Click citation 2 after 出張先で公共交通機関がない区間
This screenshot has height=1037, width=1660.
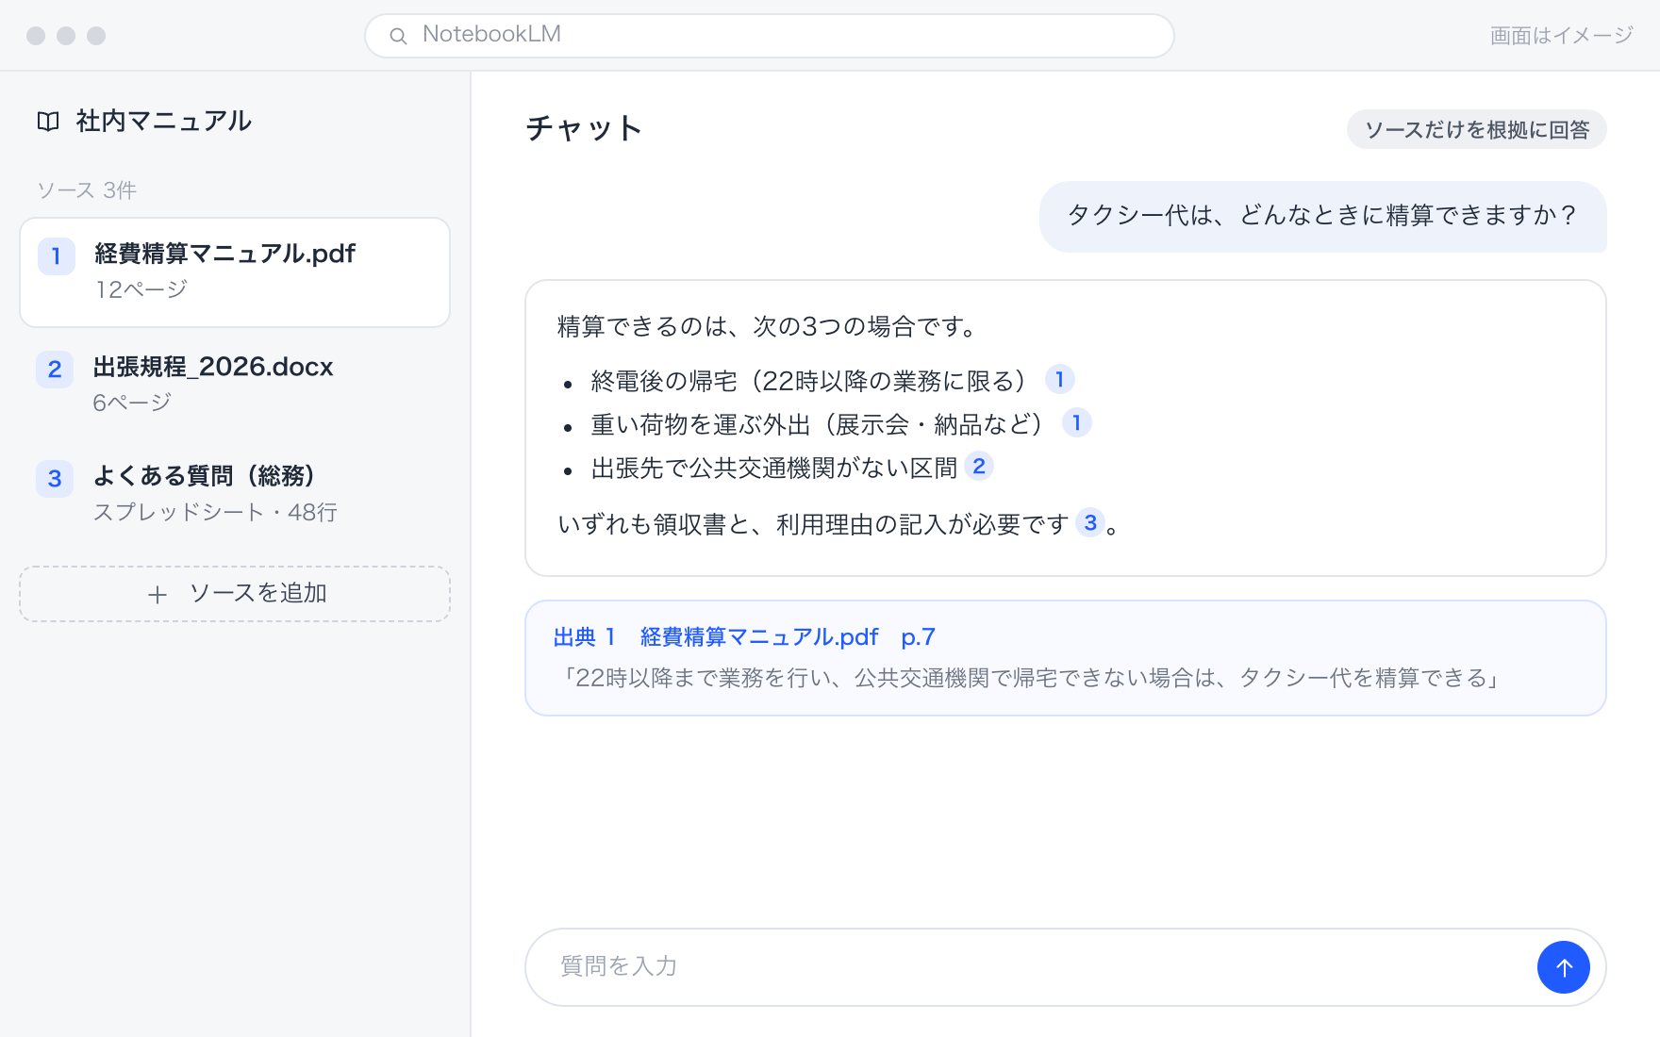979,466
